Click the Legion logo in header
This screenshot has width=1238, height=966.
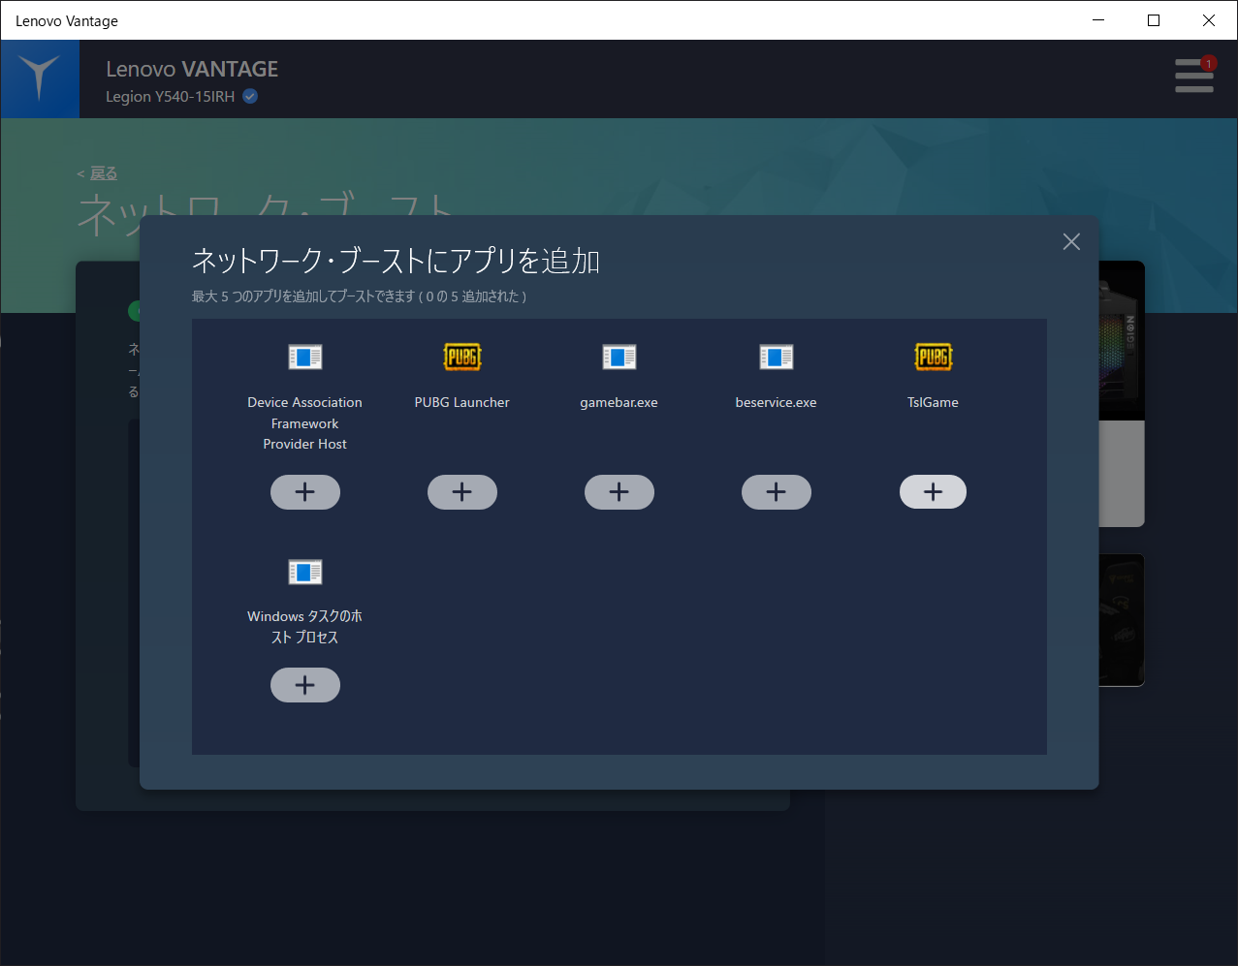(40, 78)
